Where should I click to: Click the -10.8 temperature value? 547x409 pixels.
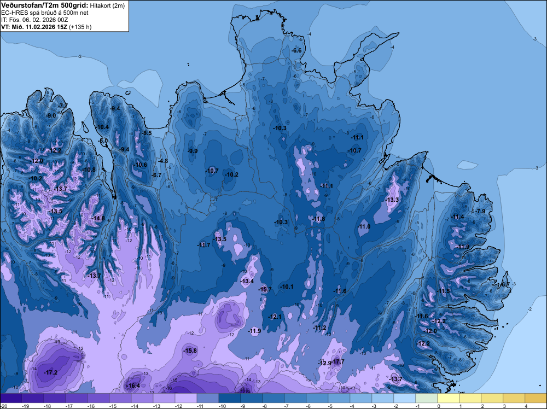pos(89,170)
